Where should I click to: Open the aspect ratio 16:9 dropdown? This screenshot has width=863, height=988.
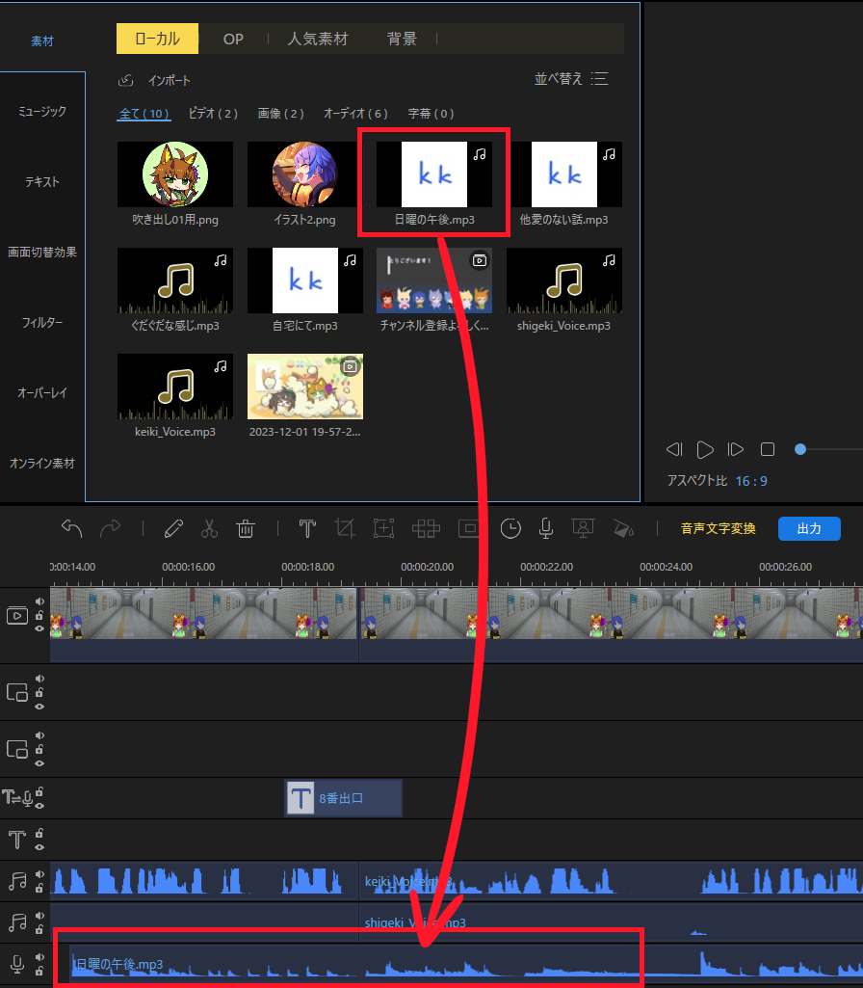coord(752,481)
